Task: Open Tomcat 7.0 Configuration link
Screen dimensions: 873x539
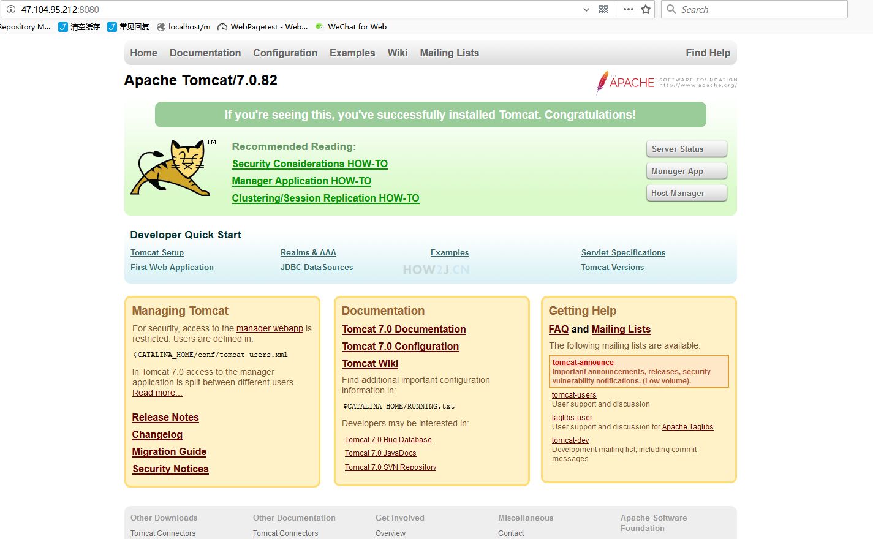Action: pos(400,347)
